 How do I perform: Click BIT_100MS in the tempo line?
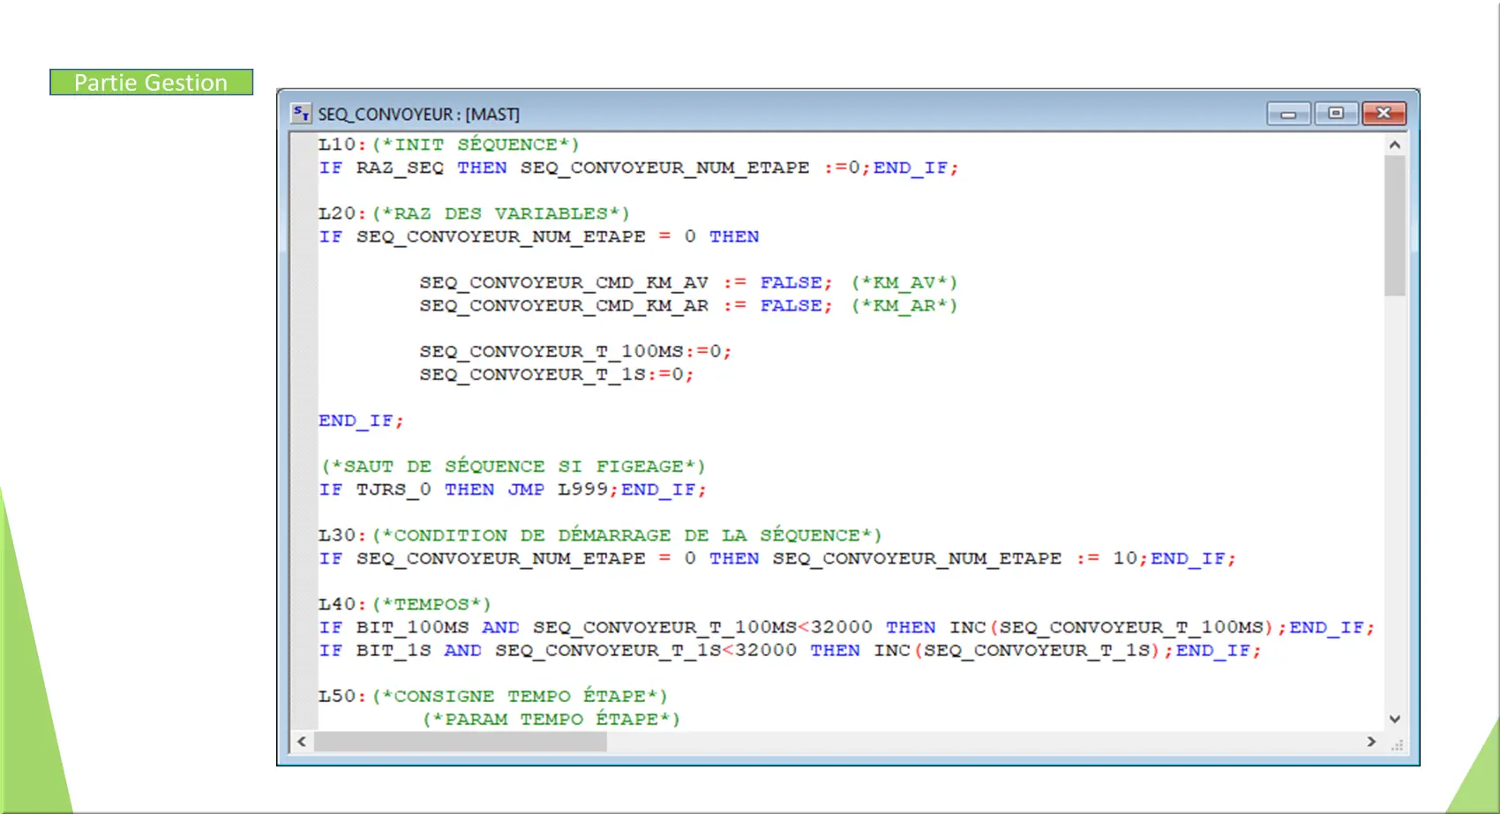pos(412,627)
